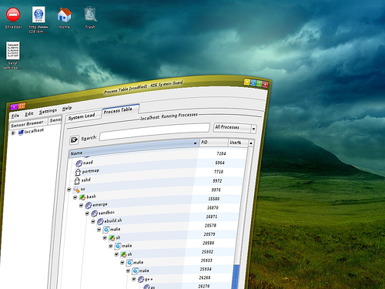The height and width of the screenshot is (289, 385).
Task: Select the PID value 7710
Action: (219, 172)
